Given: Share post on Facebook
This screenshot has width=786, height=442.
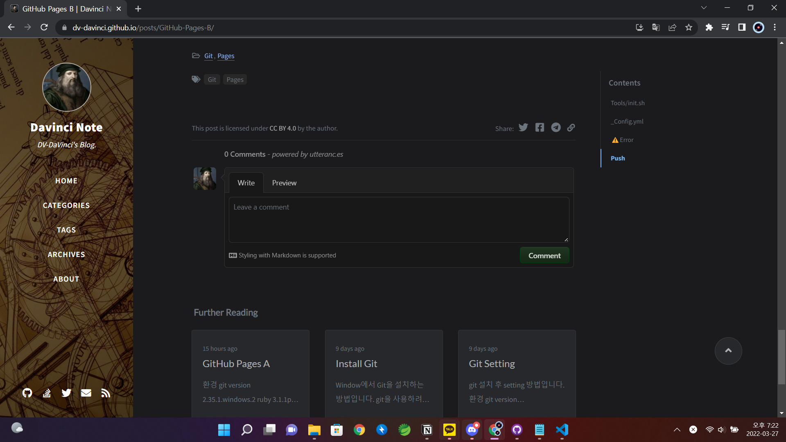Looking at the screenshot, I should [540, 128].
